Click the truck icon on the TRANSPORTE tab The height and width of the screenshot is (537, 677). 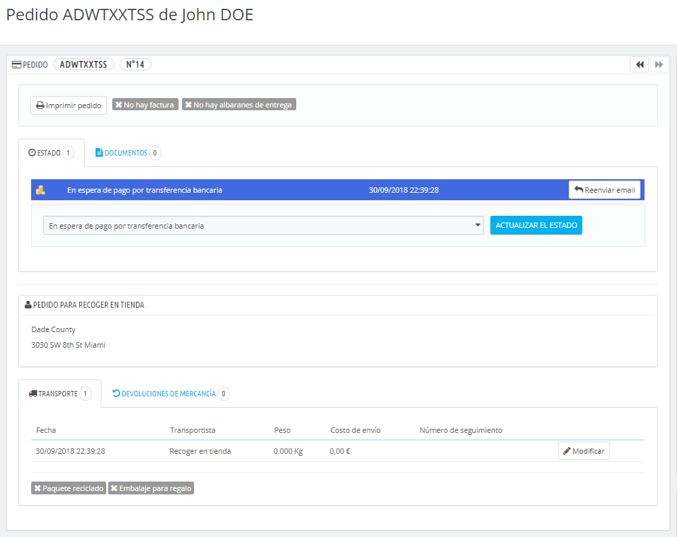point(32,393)
